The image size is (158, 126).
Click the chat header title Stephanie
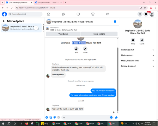point(72,22)
